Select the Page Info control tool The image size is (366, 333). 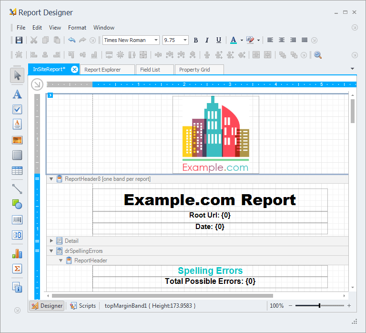17,287
